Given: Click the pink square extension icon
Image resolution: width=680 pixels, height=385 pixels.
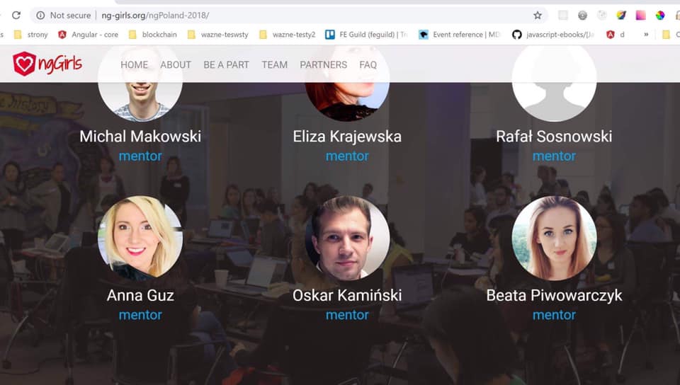Looking at the screenshot, I should pos(640,15).
